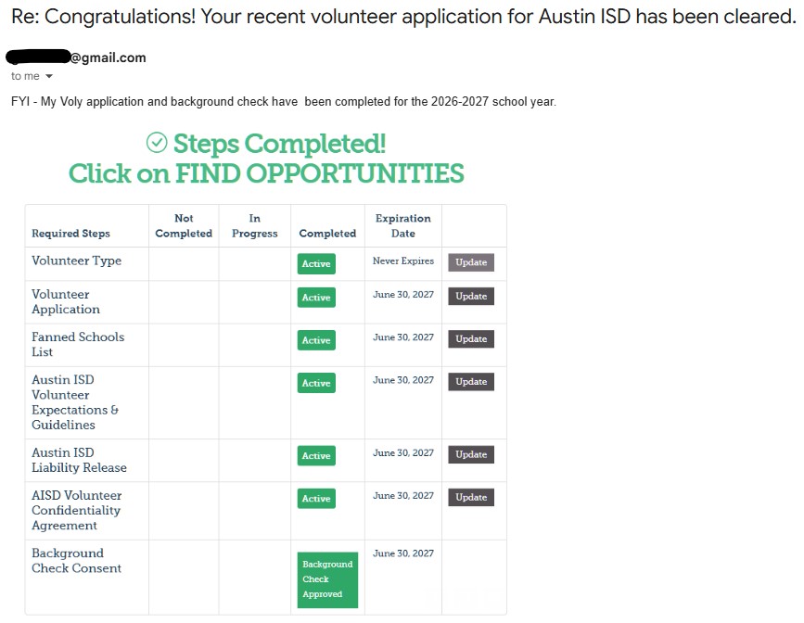Click the Expiration Date column header
The height and width of the screenshot is (623, 804).
point(403,225)
